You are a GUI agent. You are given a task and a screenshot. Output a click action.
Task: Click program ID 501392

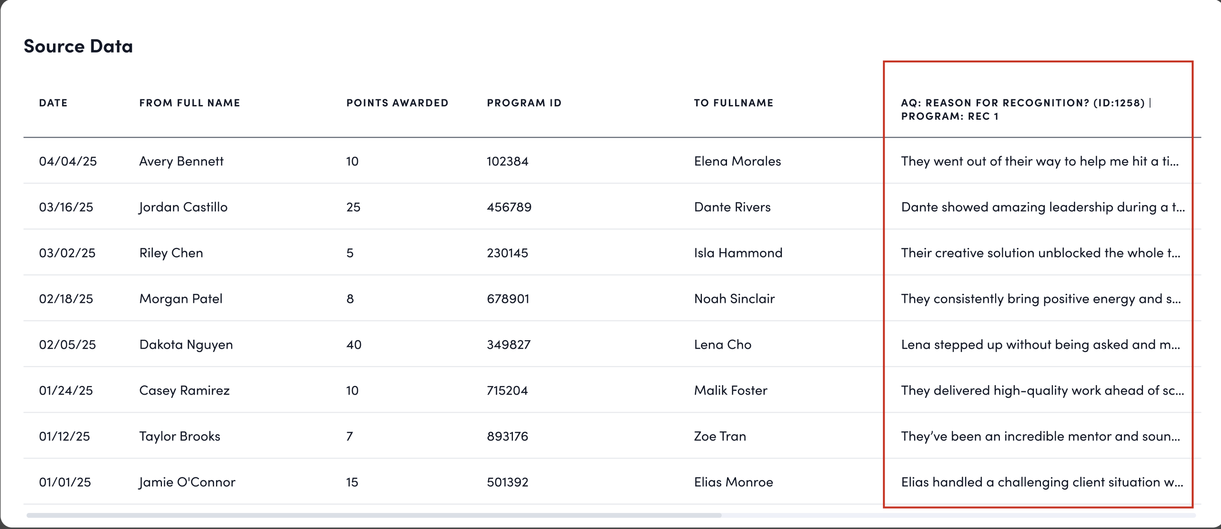click(508, 482)
